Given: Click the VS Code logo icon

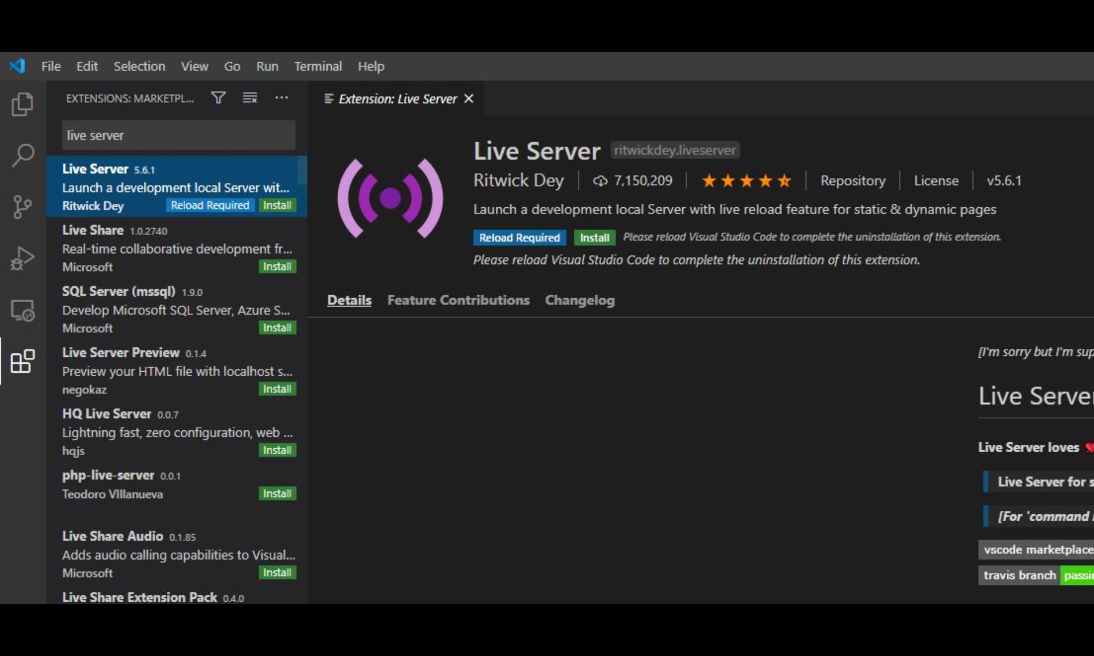Looking at the screenshot, I should pyautogui.click(x=17, y=66).
